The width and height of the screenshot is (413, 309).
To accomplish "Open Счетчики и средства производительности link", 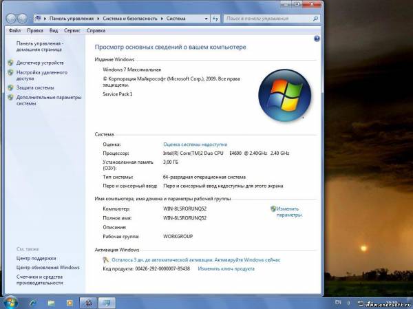I will coord(39,280).
